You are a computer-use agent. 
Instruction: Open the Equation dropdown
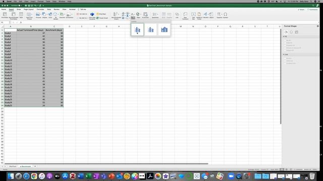219,15
